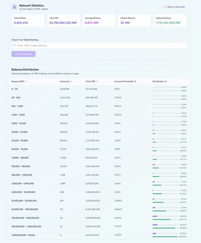
Task: Click the '15.28%' percentile cell
Action: (x=118, y=115)
